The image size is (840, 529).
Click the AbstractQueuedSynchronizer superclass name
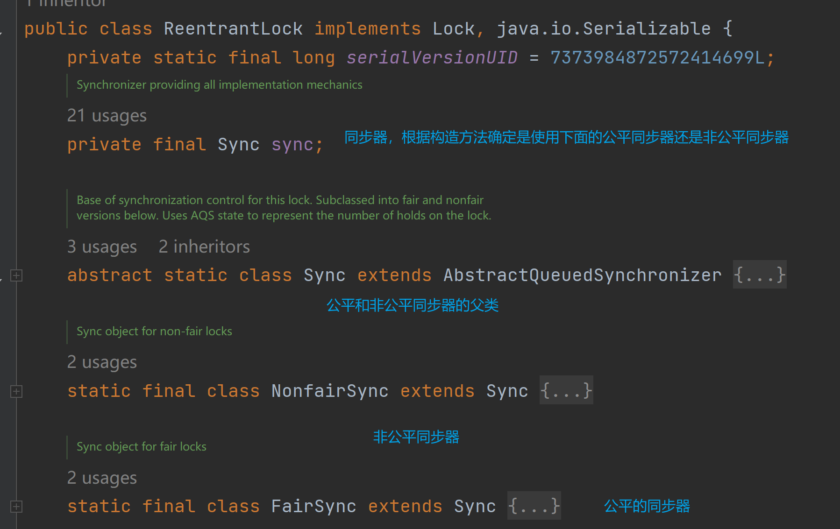coord(582,275)
